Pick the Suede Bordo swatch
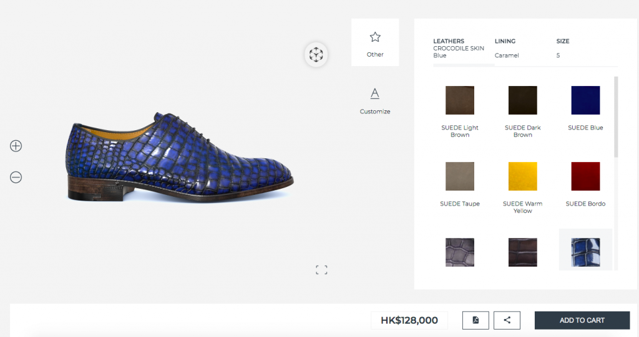Screen dimensions: 639x337 tap(585, 176)
